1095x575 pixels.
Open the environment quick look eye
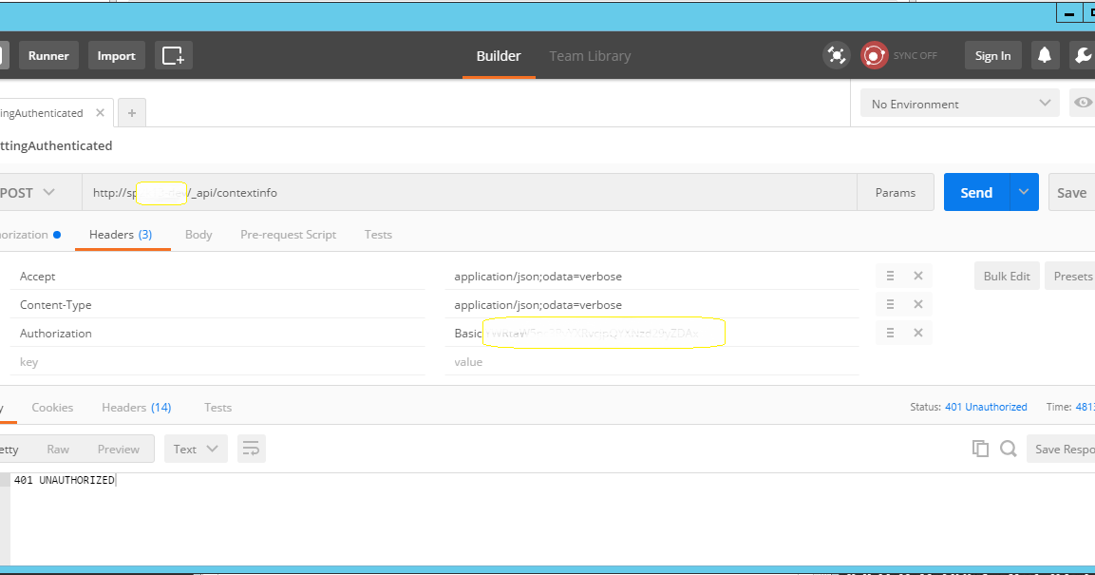point(1084,103)
